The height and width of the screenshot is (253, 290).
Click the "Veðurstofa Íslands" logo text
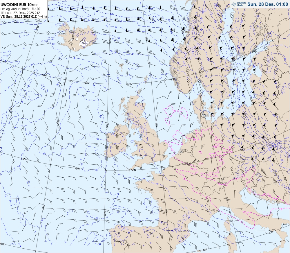click(241, 4)
